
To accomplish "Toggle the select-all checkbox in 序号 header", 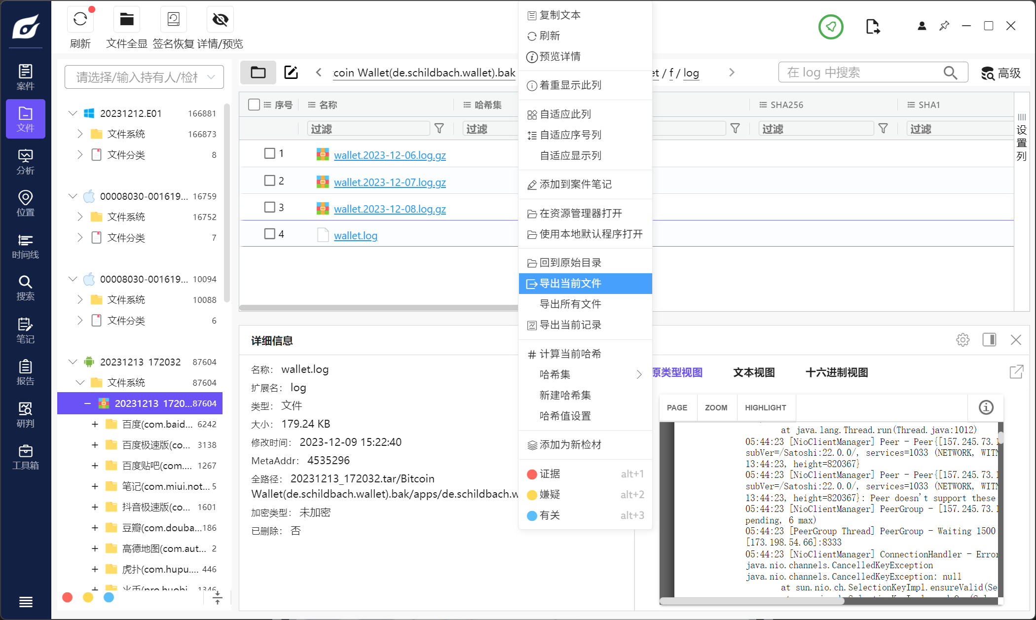I will click(x=254, y=105).
